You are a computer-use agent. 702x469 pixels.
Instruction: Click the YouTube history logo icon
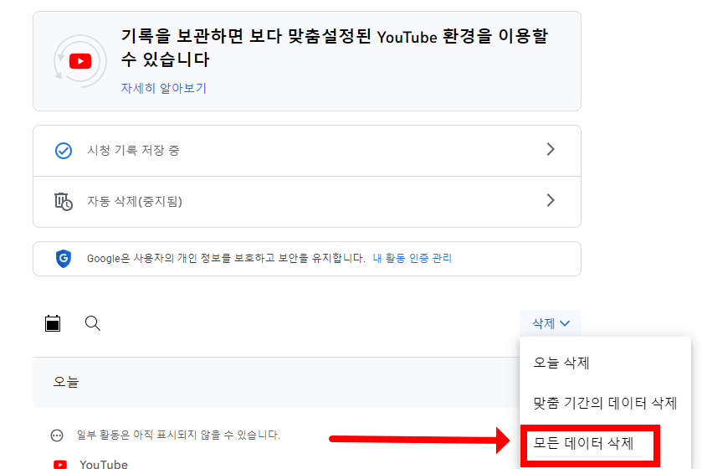(x=80, y=61)
